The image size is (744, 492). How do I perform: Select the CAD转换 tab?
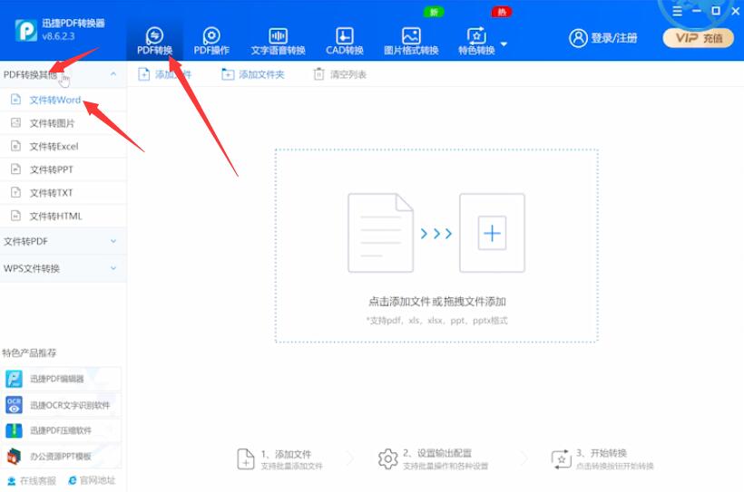click(345, 42)
